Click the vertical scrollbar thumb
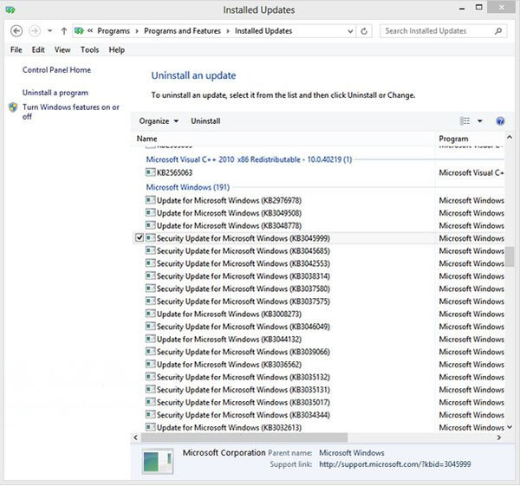Screen dimensions: 520x486 (x=510, y=256)
